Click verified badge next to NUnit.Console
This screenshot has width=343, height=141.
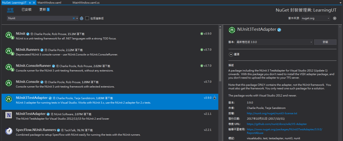(x=42, y=82)
